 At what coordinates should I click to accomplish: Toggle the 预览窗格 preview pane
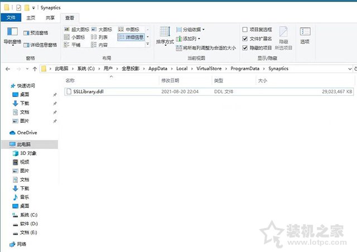[36, 33]
